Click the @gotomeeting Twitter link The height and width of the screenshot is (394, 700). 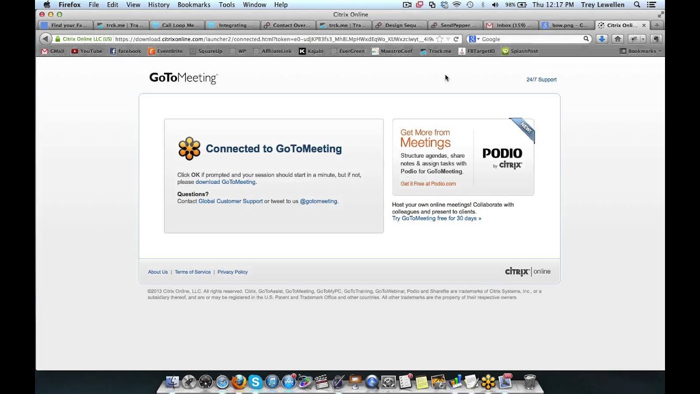(318, 201)
